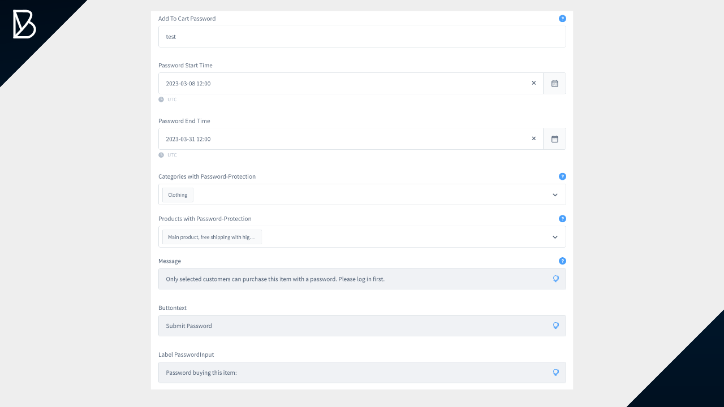The image size is (724, 407).
Task: Click the logo in the top-left corner
Action: (24, 24)
